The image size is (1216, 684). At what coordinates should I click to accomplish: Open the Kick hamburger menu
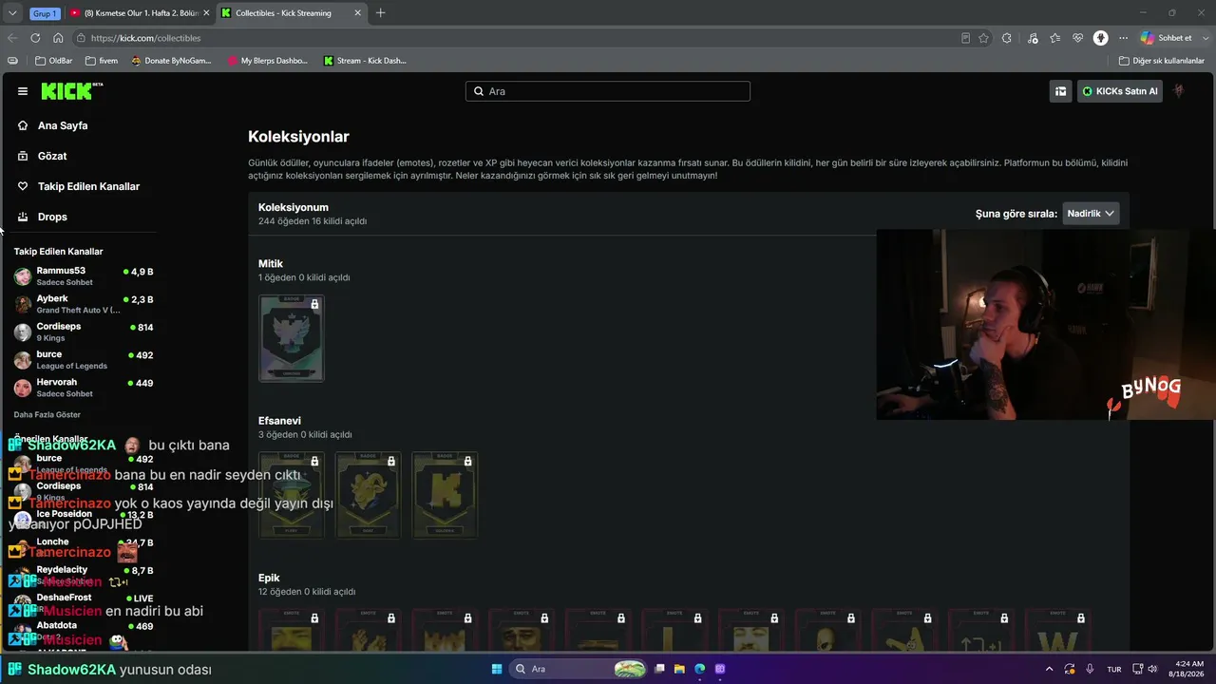(x=23, y=91)
